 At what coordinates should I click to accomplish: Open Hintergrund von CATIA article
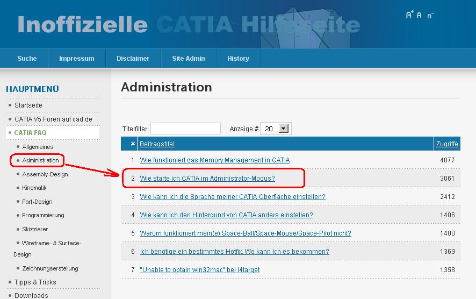pyautogui.click(x=227, y=215)
